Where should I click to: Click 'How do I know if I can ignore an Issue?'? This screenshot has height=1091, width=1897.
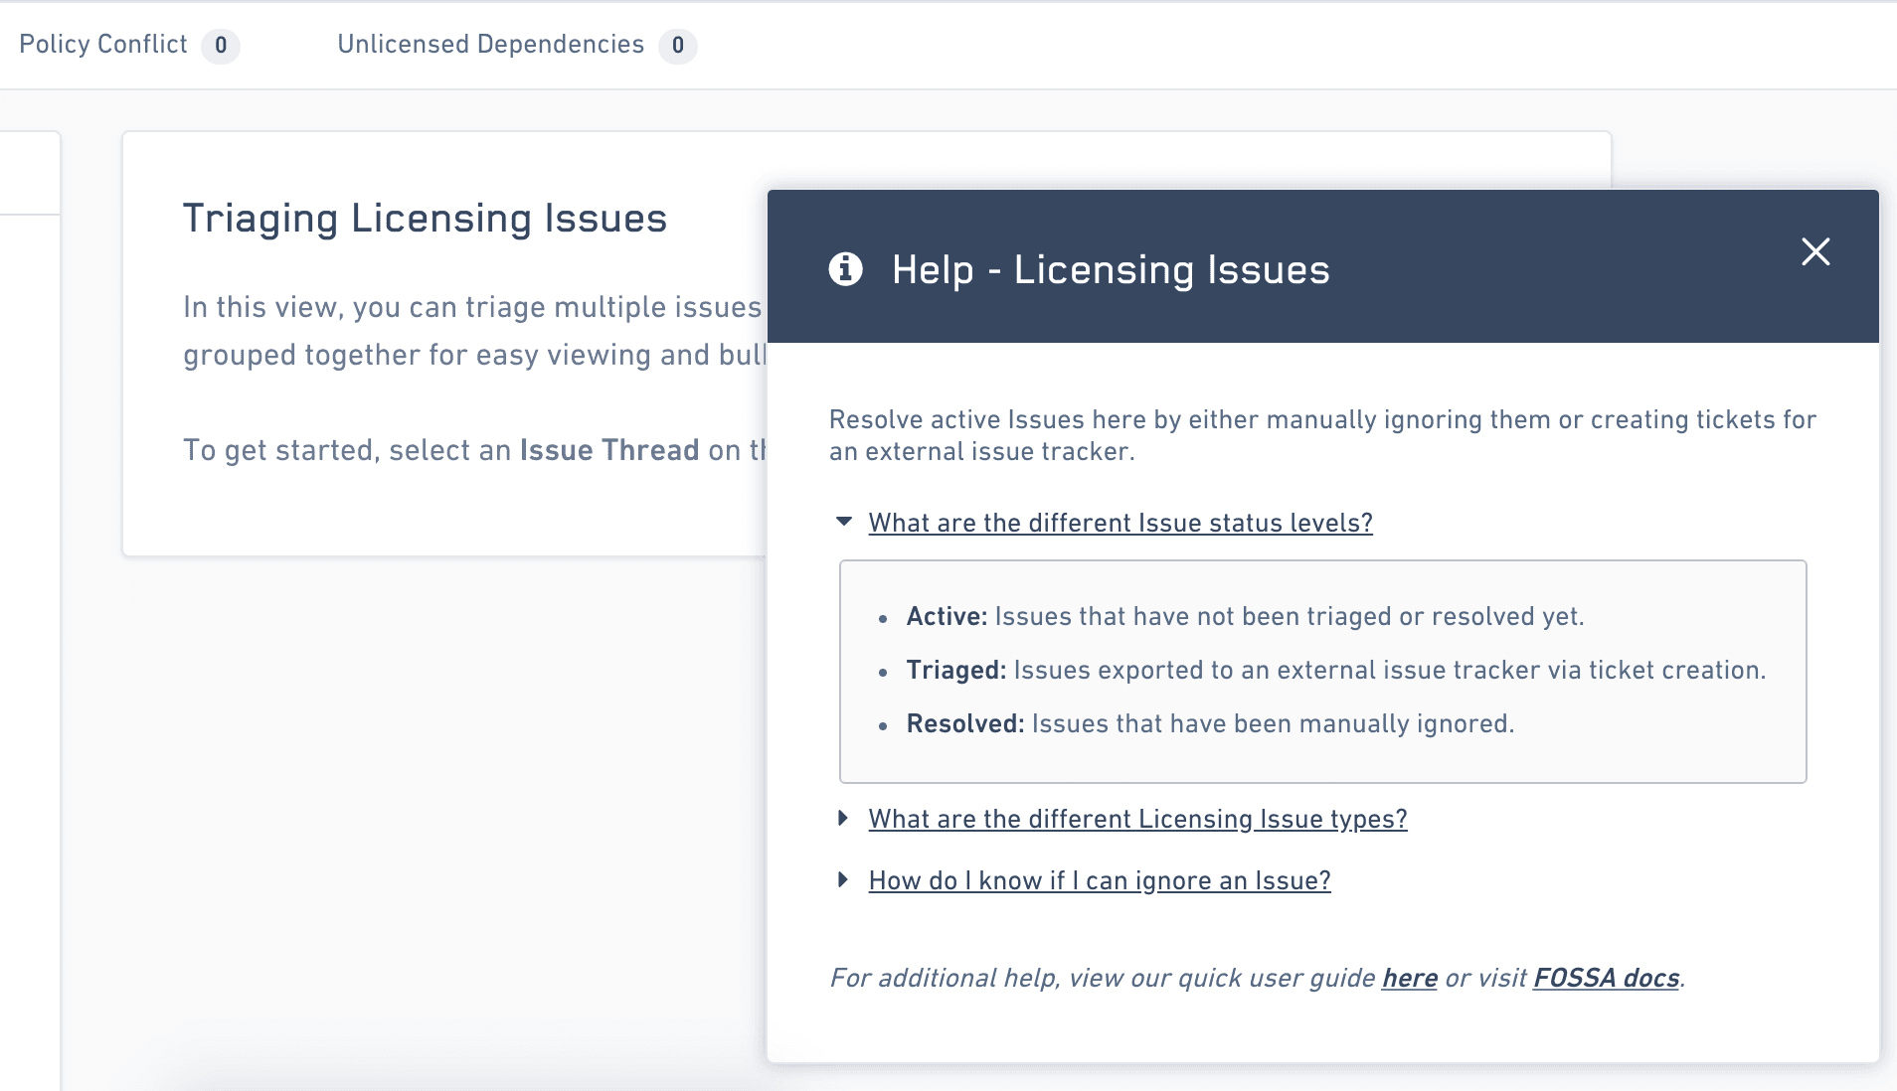tap(1099, 880)
